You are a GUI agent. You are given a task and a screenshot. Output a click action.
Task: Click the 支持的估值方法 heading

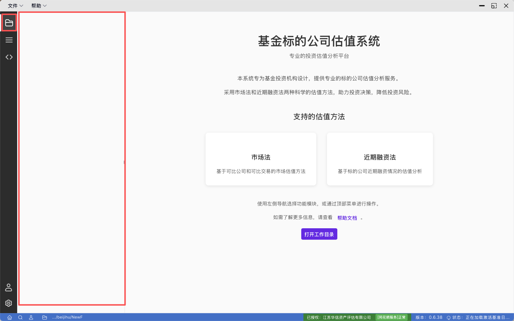319,117
